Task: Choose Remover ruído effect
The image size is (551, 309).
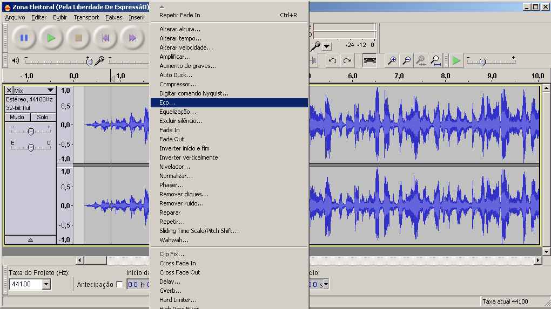Action: click(230, 203)
